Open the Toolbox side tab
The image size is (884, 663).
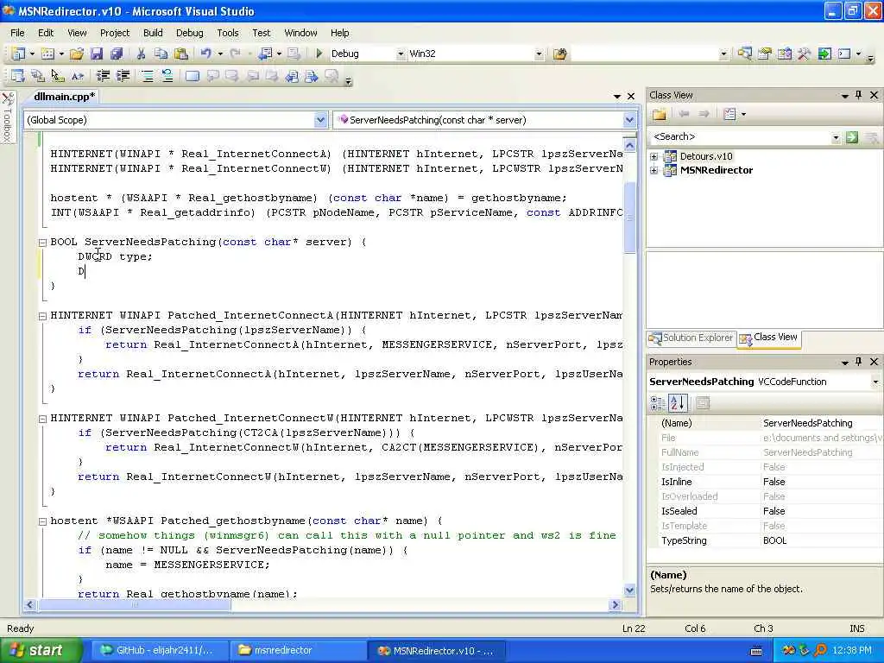click(x=8, y=116)
